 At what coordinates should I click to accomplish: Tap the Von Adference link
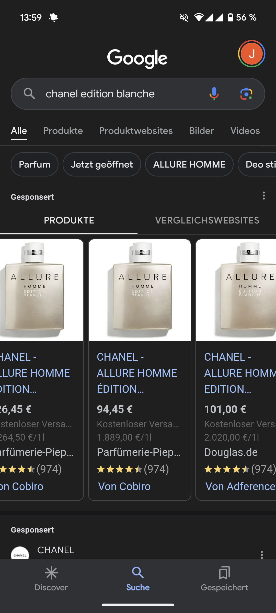[240, 487]
